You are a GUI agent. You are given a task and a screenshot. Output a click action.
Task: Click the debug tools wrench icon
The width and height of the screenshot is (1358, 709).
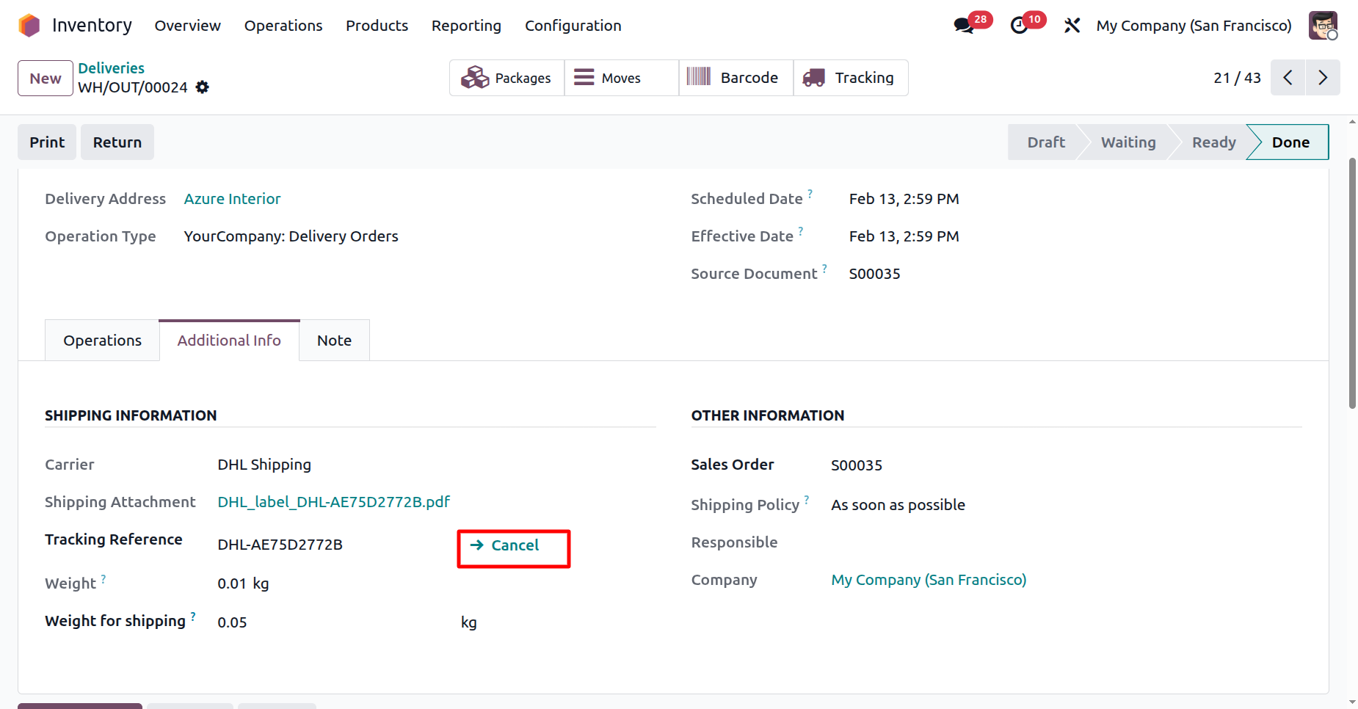1072,26
